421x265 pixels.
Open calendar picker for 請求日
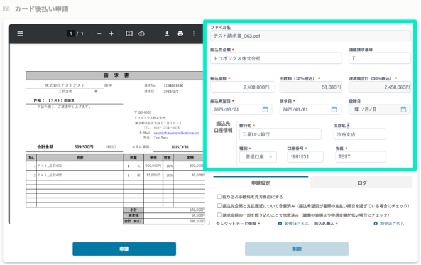pos(334,109)
